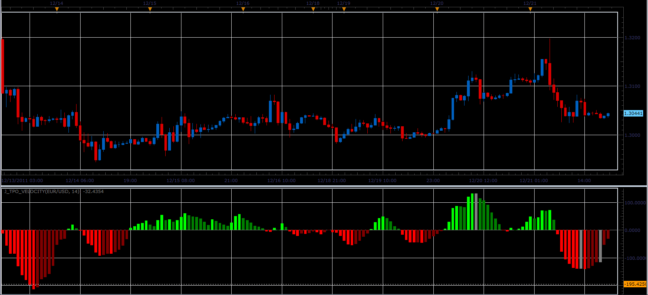This screenshot has height=295, width=648.
Task: Click the orange day marker for 12/21
Action: (530, 9)
